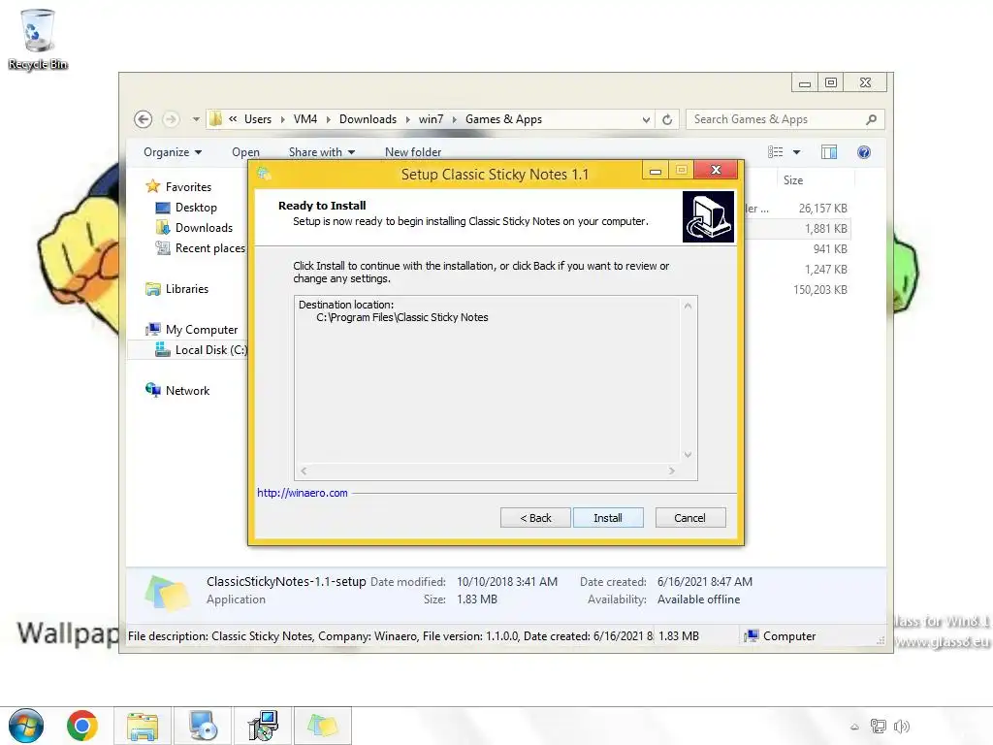
Task: Open the volume speaker tray icon
Action: pos(901,727)
